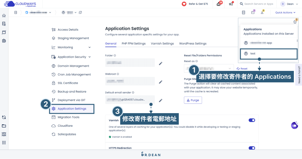The width and height of the screenshot is (302, 159).
Task: Switch to WordPress Settings tab
Action: click(x=193, y=43)
